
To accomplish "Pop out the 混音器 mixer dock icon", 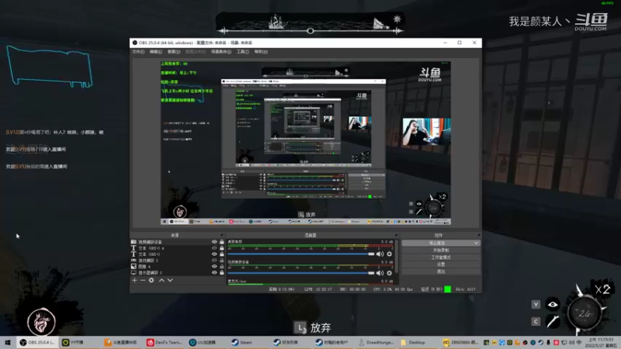I will (x=396, y=235).
